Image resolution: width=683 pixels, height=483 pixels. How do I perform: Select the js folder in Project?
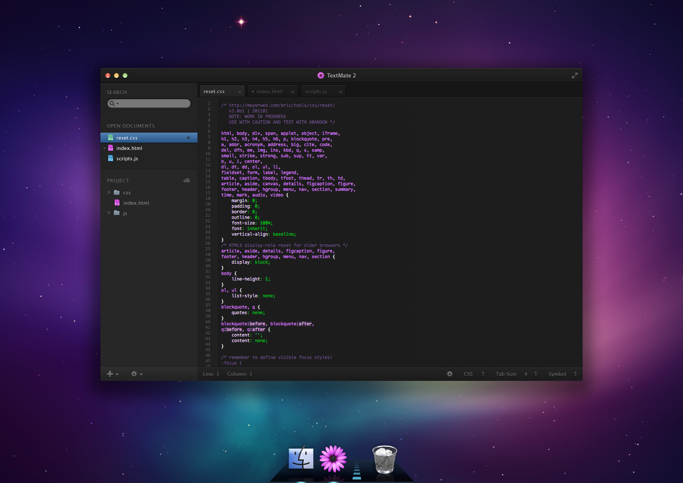pos(149,213)
